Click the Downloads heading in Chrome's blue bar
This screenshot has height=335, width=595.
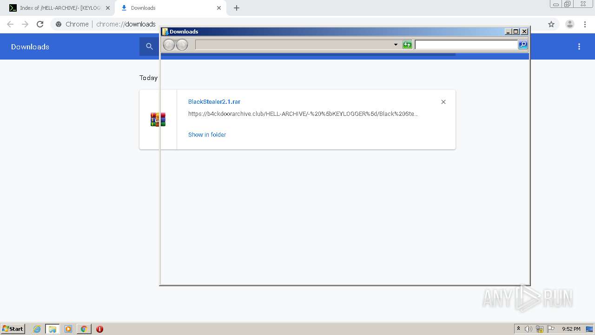(30, 47)
